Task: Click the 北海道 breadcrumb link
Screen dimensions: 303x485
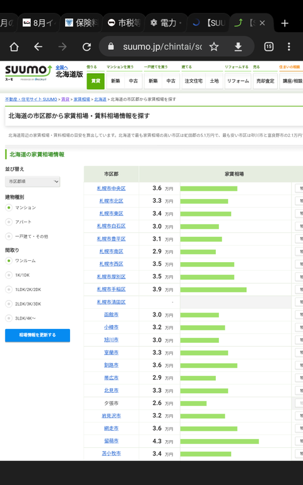Action: click(100, 99)
